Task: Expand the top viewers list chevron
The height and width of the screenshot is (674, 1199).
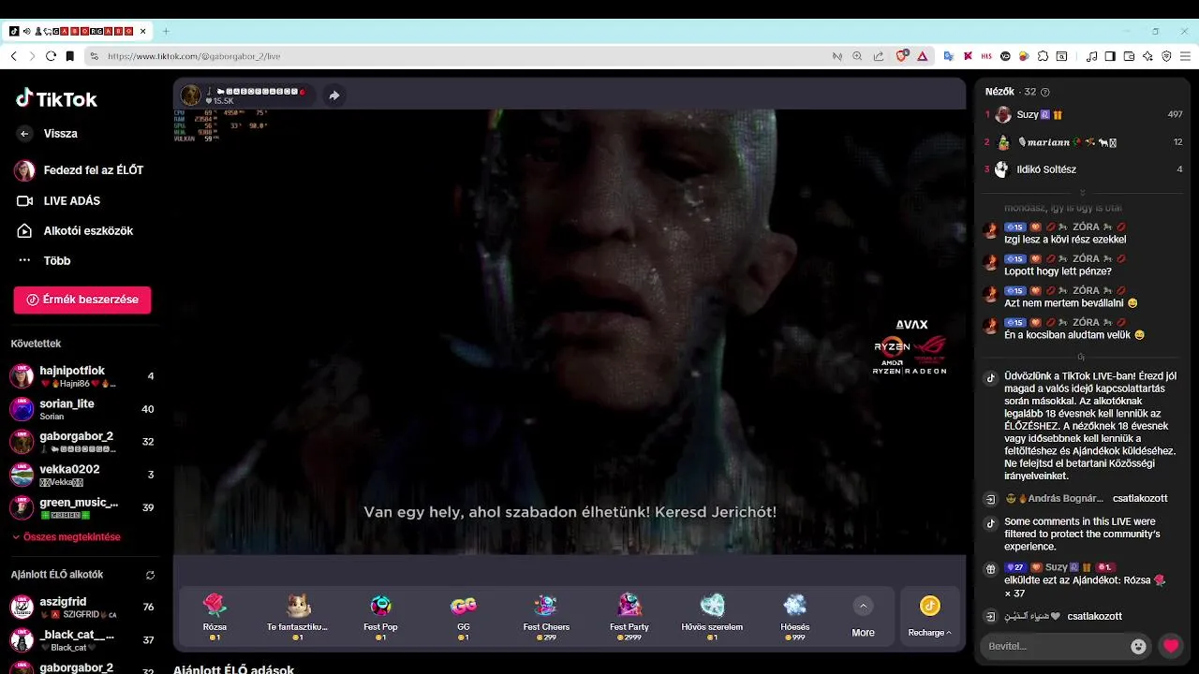Action: point(1082,193)
